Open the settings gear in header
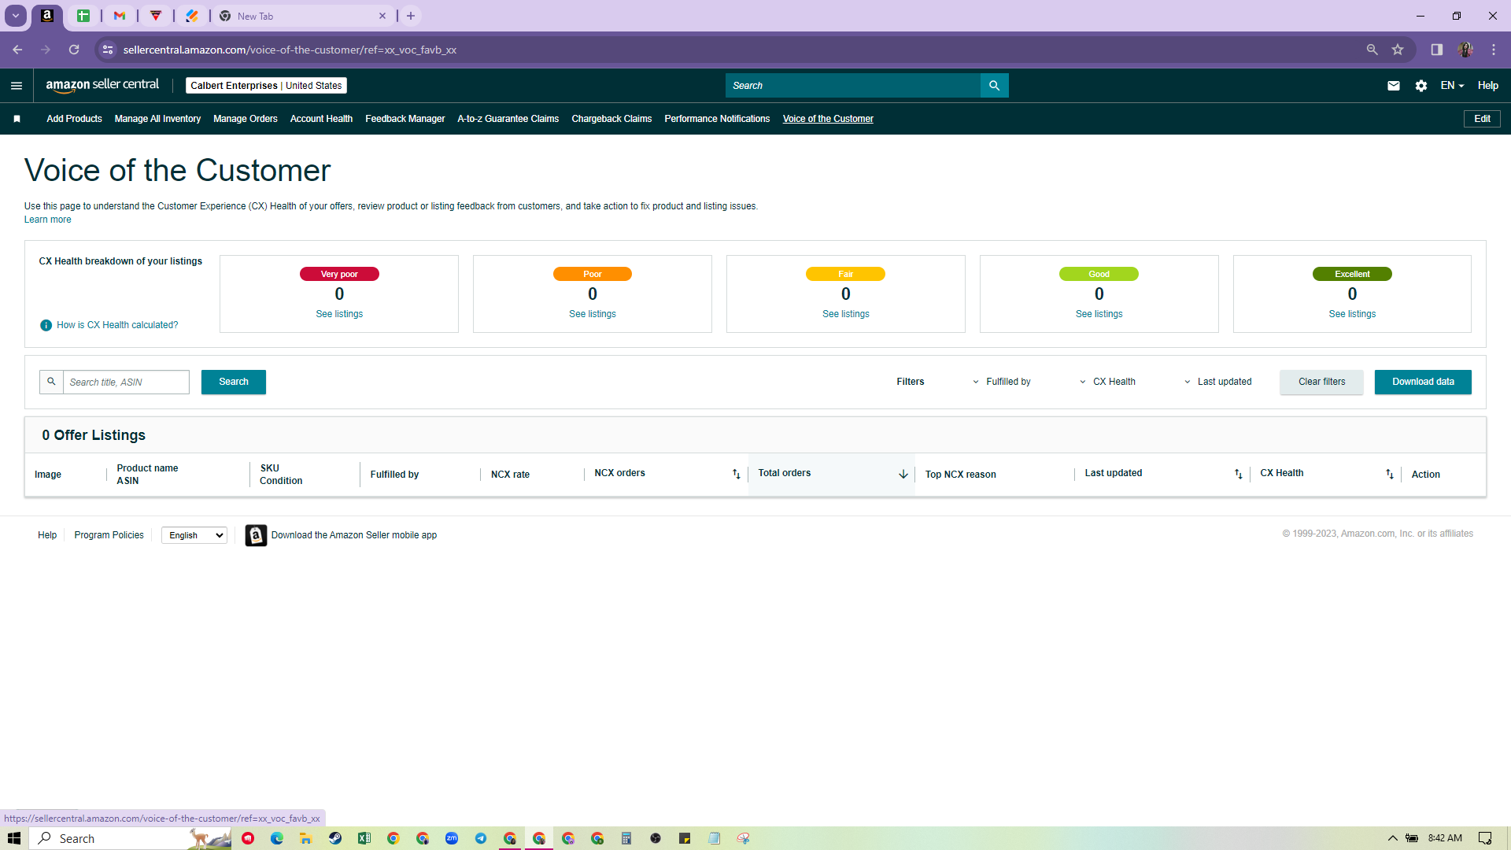1511x850 pixels. click(1420, 86)
